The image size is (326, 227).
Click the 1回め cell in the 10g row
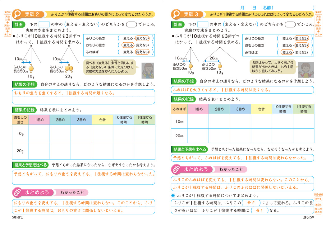(x=39, y=134)
